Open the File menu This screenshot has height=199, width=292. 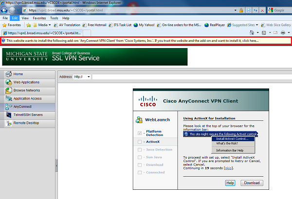5,18
